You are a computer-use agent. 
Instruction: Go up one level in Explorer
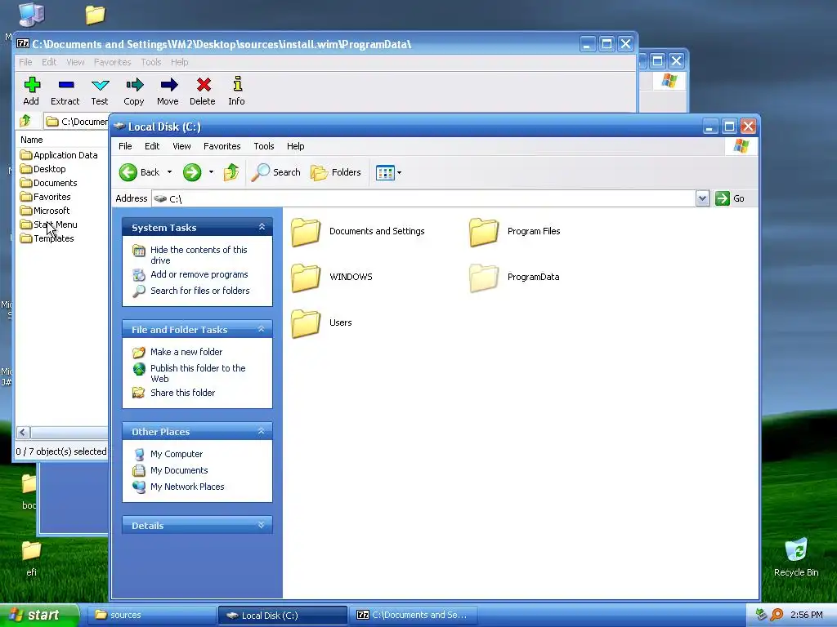pyautogui.click(x=231, y=172)
